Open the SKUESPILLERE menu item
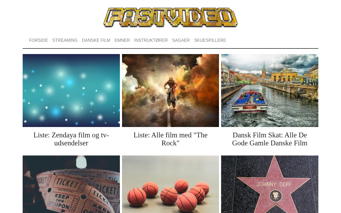This screenshot has width=341, height=213. click(210, 40)
